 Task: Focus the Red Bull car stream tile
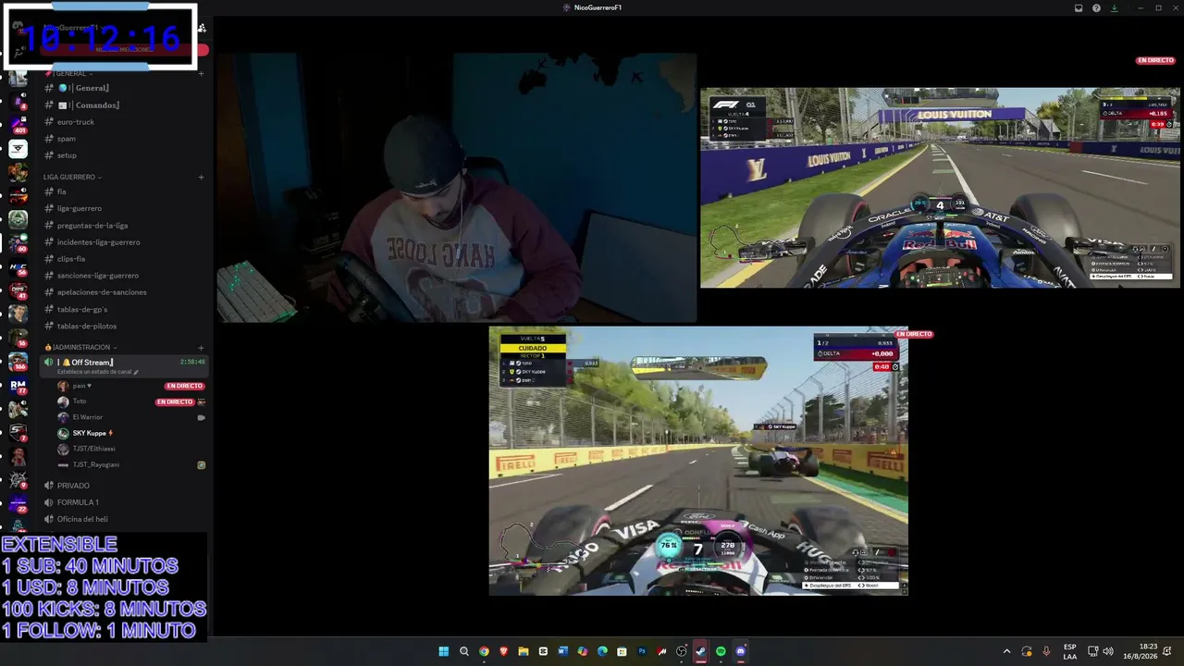[x=940, y=188]
